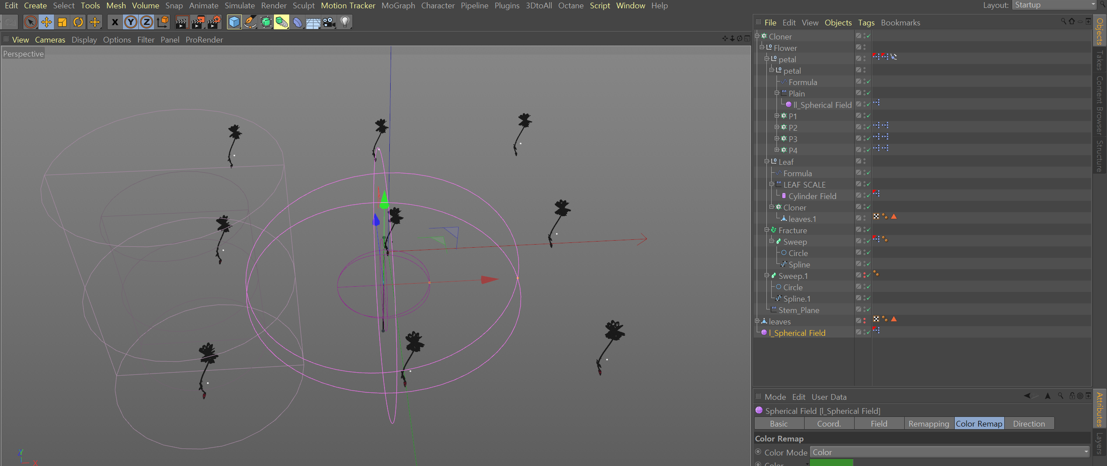Click the Attribute Manager up arrow

1048,396
